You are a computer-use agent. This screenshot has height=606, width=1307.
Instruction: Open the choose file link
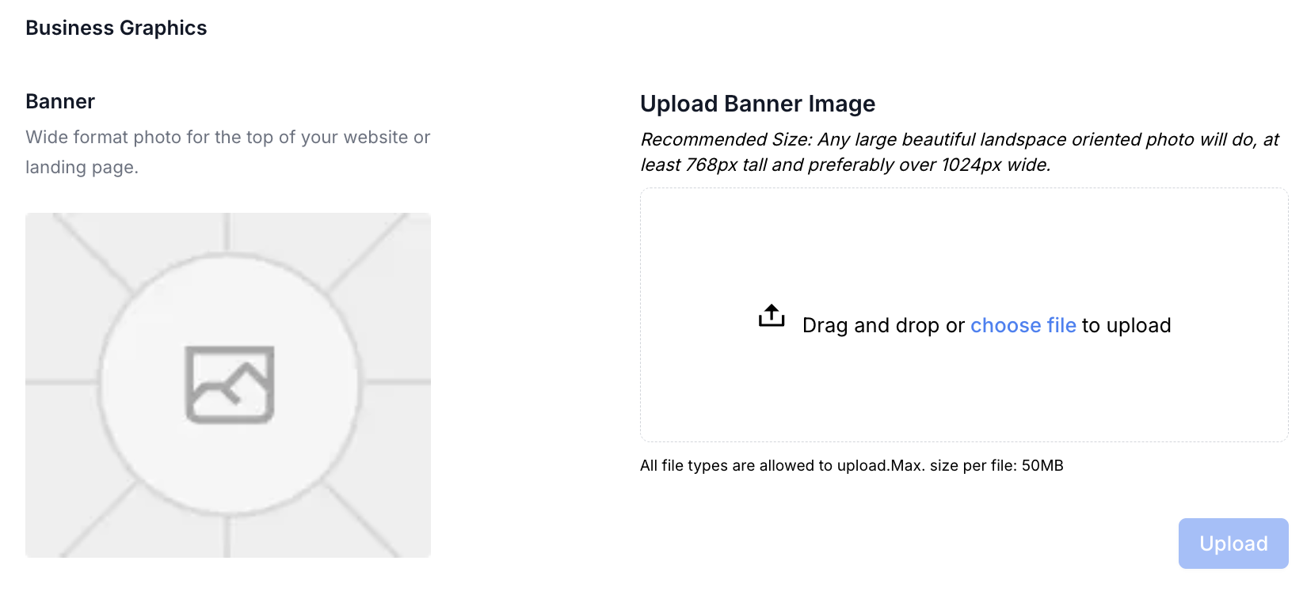(1023, 325)
